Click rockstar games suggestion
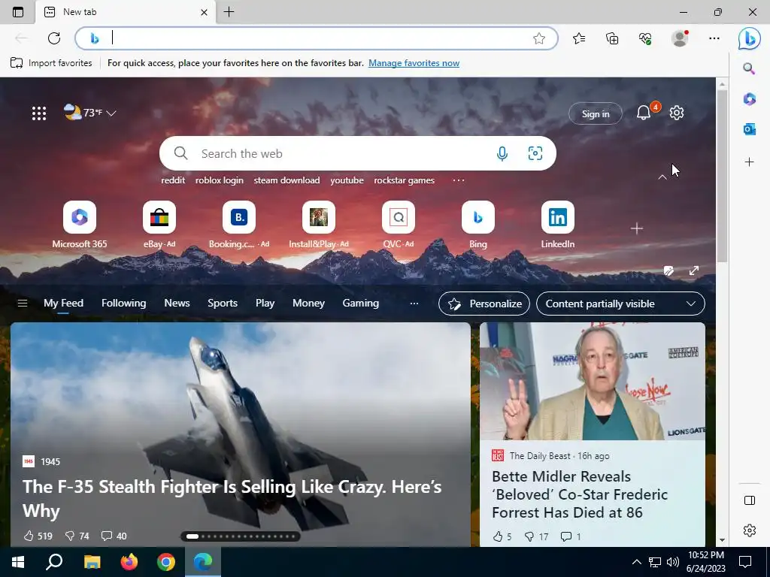This screenshot has height=577, width=770. pyautogui.click(x=404, y=180)
